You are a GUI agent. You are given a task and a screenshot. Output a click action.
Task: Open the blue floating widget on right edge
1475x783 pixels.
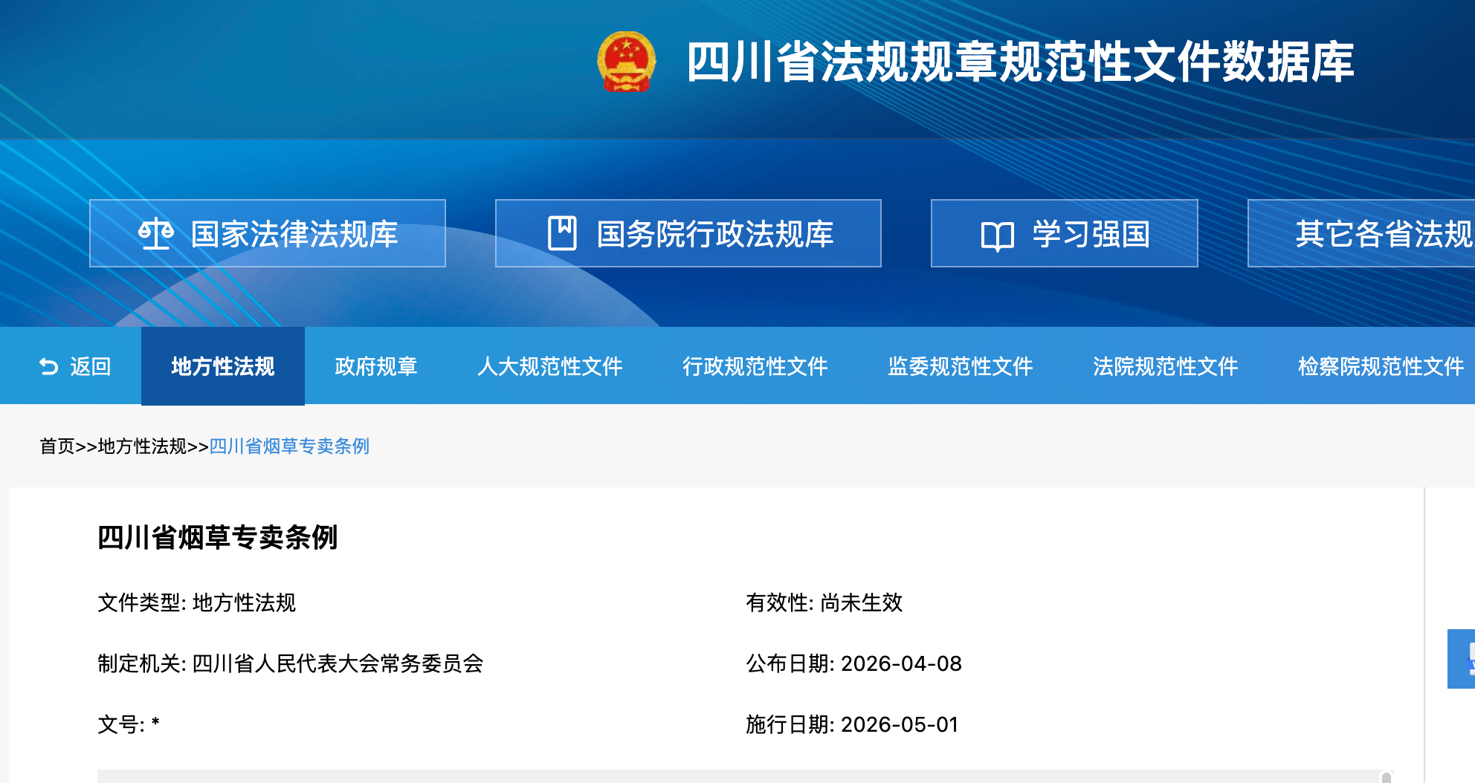1463,659
